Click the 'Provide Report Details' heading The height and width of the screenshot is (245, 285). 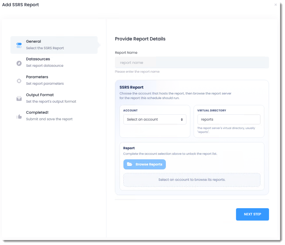pyautogui.click(x=140, y=39)
